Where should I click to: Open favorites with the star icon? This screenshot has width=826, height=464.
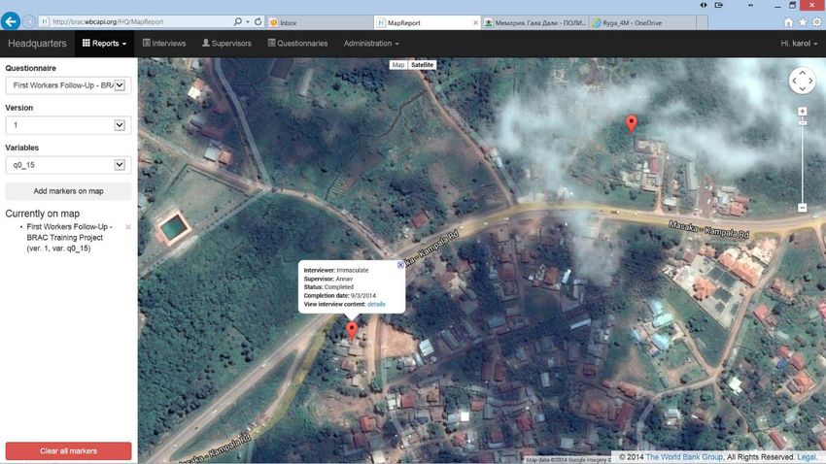[803, 22]
